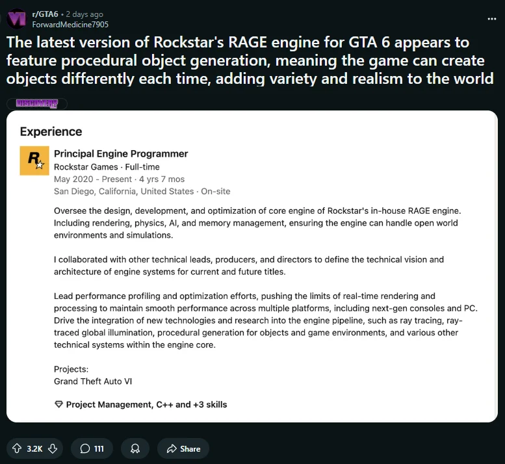
Task: Open the 111 comments
Action: click(x=92, y=448)
